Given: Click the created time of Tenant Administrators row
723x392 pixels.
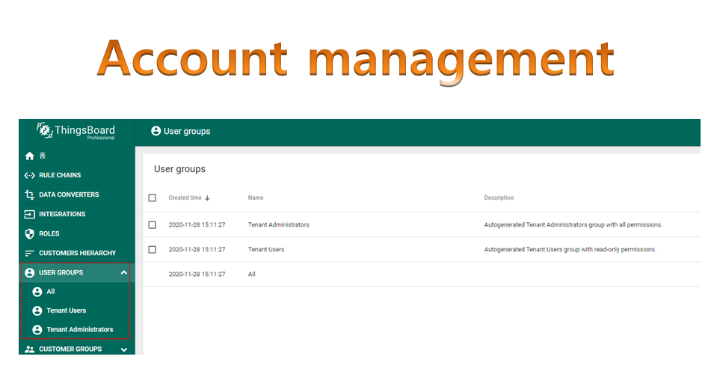Looking at the screenshot, I should pyautogui.click(x=197, y=224).
